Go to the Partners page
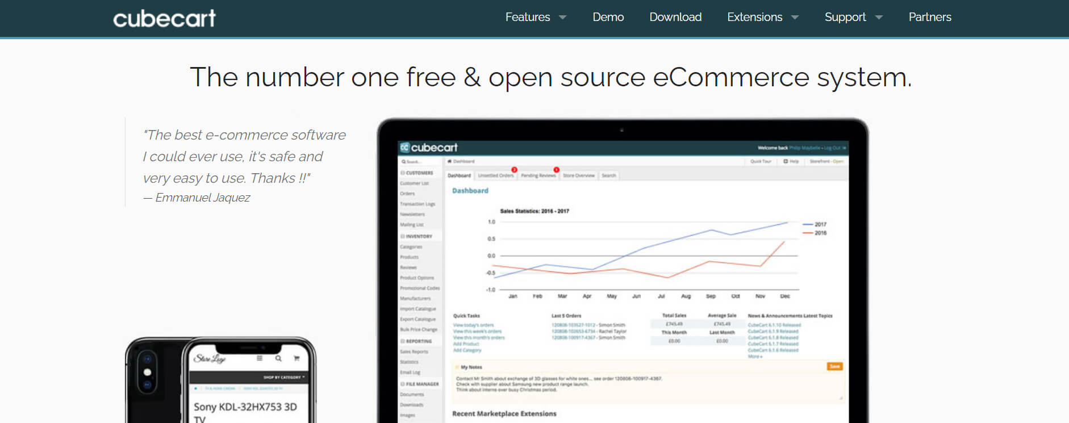 929,17
